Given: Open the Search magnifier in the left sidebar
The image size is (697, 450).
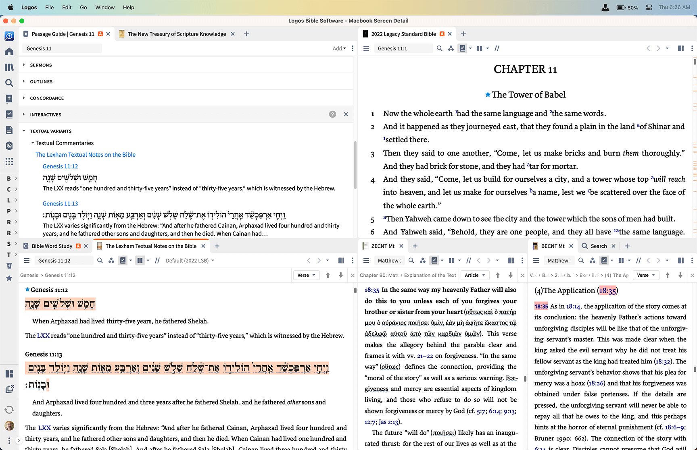Looking at the screenshot, I should 9,83.
